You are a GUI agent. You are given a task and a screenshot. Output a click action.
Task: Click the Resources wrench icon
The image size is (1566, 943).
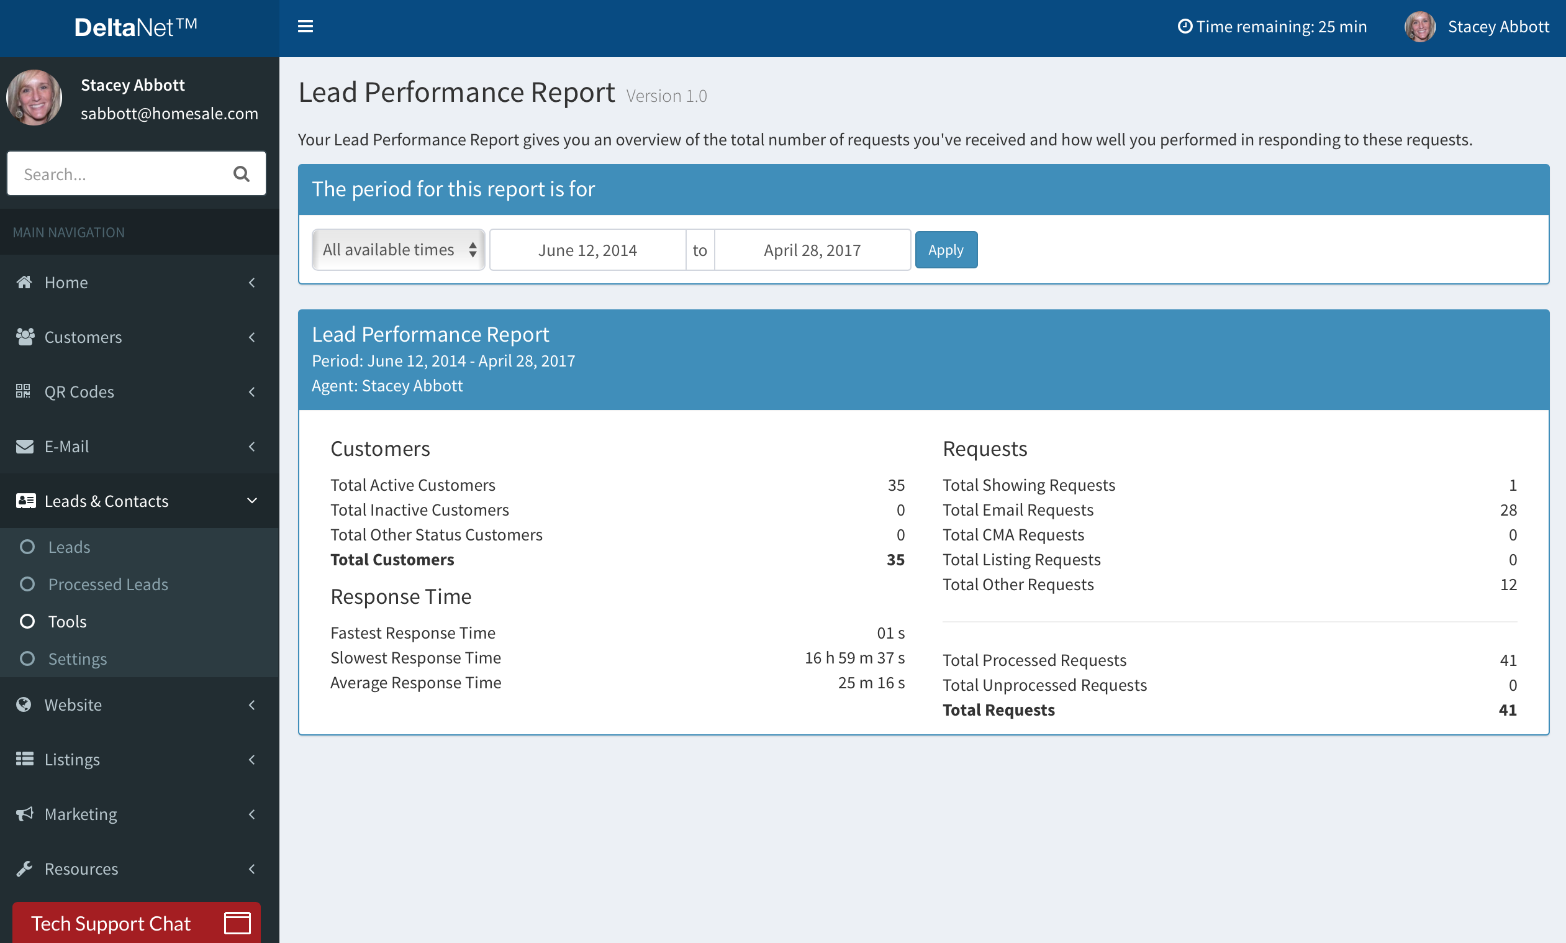(24, 868)
